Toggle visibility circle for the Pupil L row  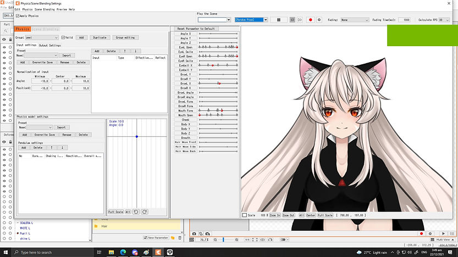(x=4, y=233)
